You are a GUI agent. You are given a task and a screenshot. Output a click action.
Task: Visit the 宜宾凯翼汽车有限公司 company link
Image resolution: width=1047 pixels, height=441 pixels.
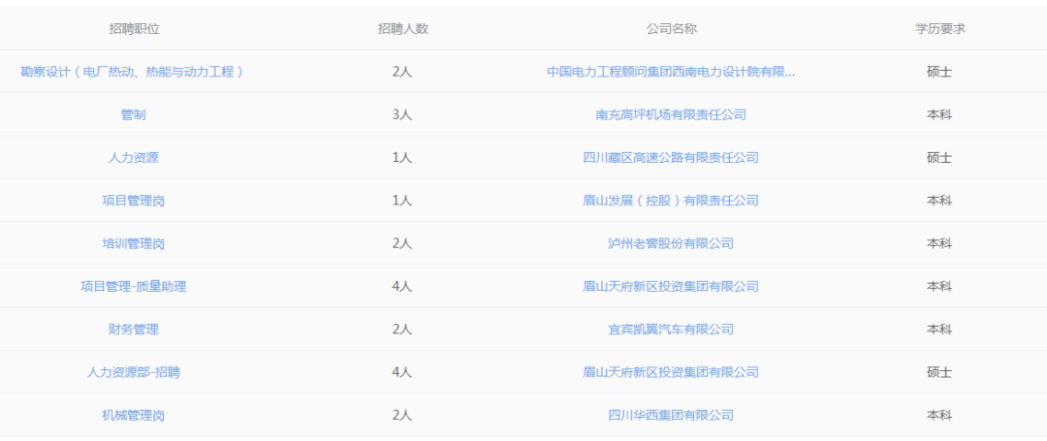click(x=671, y=329)
